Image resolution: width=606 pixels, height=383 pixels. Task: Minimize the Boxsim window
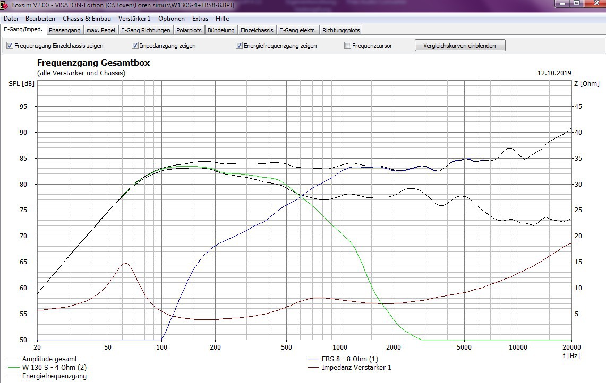click(563, 4)
